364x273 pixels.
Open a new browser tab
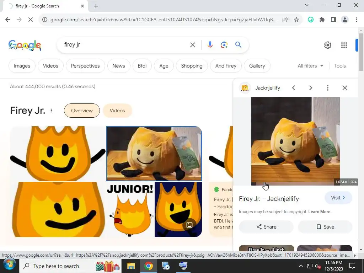pyautogui.click(x=96, y=6)
